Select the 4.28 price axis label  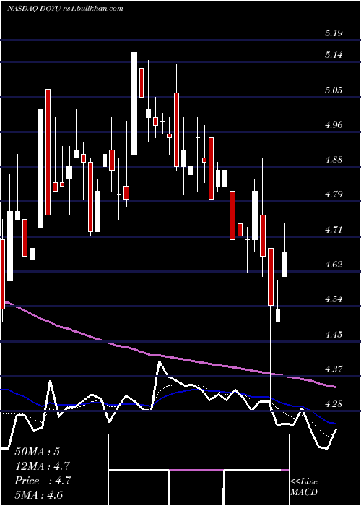point(334,403)
